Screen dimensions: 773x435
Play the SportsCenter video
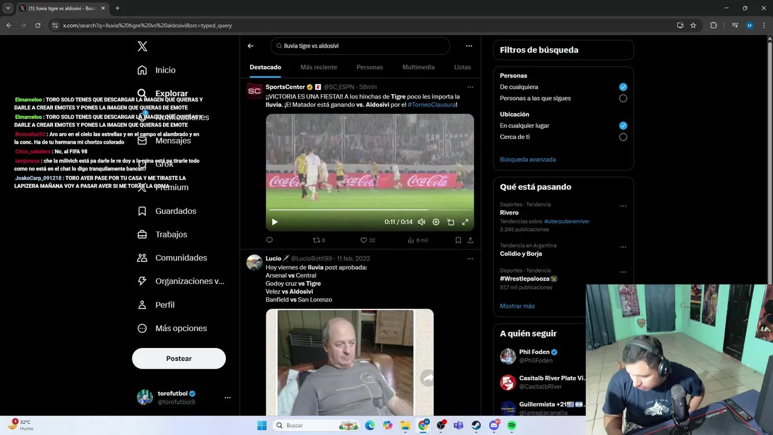click(275, 222)
